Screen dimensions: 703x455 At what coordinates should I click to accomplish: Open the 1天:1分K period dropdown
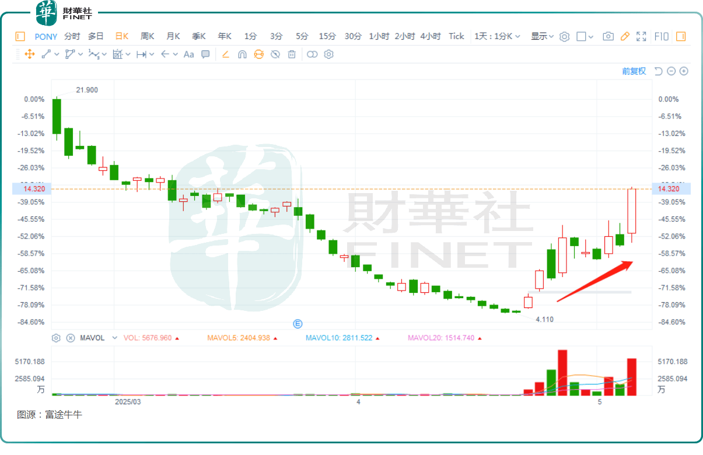497,36
